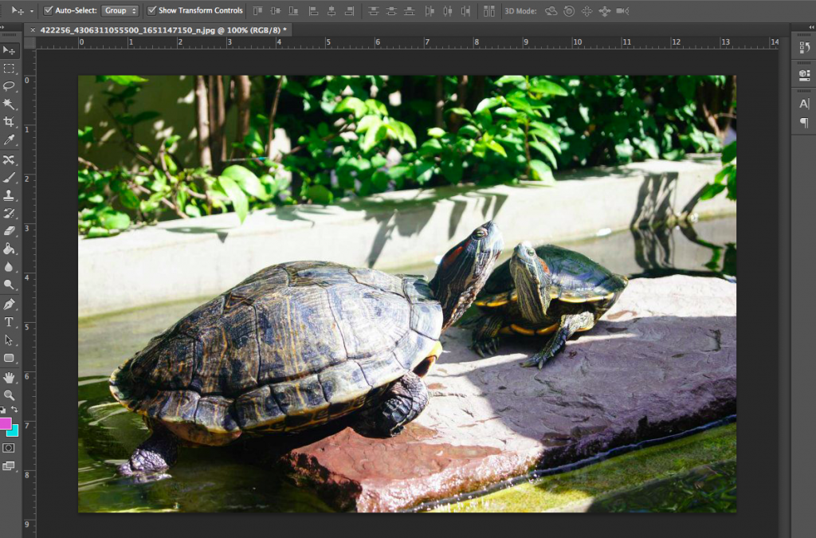Click the Auto-Align Layers button
Image resolution: width=816 pixels, height=538 pixels.
tap(489, 11)
